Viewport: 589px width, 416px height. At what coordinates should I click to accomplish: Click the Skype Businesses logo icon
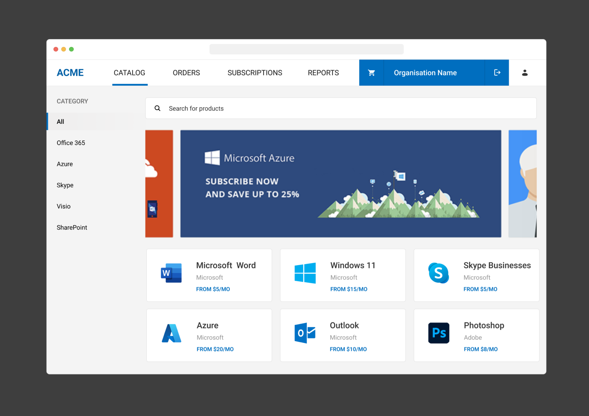coord(439,273)
